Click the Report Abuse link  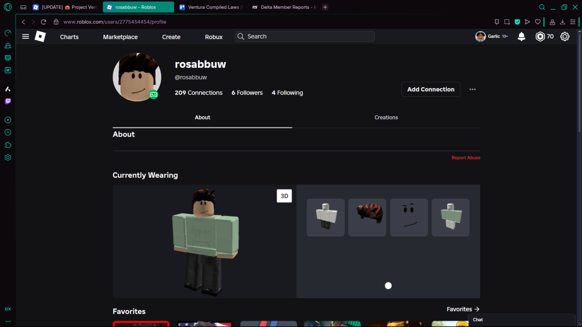tap(466, 158)
